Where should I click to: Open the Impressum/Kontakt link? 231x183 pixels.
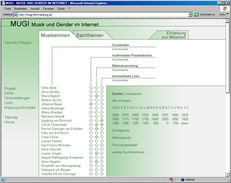20,107
